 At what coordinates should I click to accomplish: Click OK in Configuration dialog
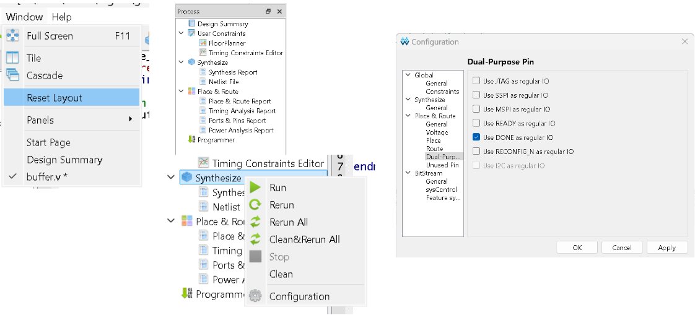pos(577,248)
